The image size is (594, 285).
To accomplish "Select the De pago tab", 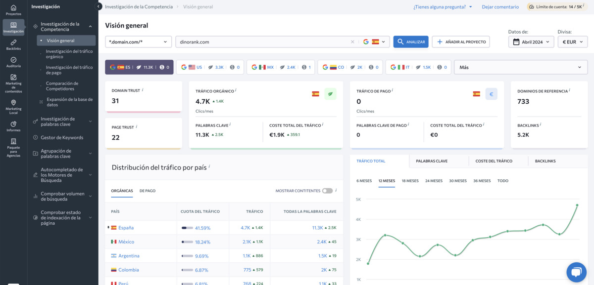I will coord(148,191).
